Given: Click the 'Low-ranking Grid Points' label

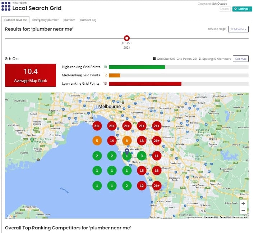Looking at the screenshot, I should click(x=81, y=84).
